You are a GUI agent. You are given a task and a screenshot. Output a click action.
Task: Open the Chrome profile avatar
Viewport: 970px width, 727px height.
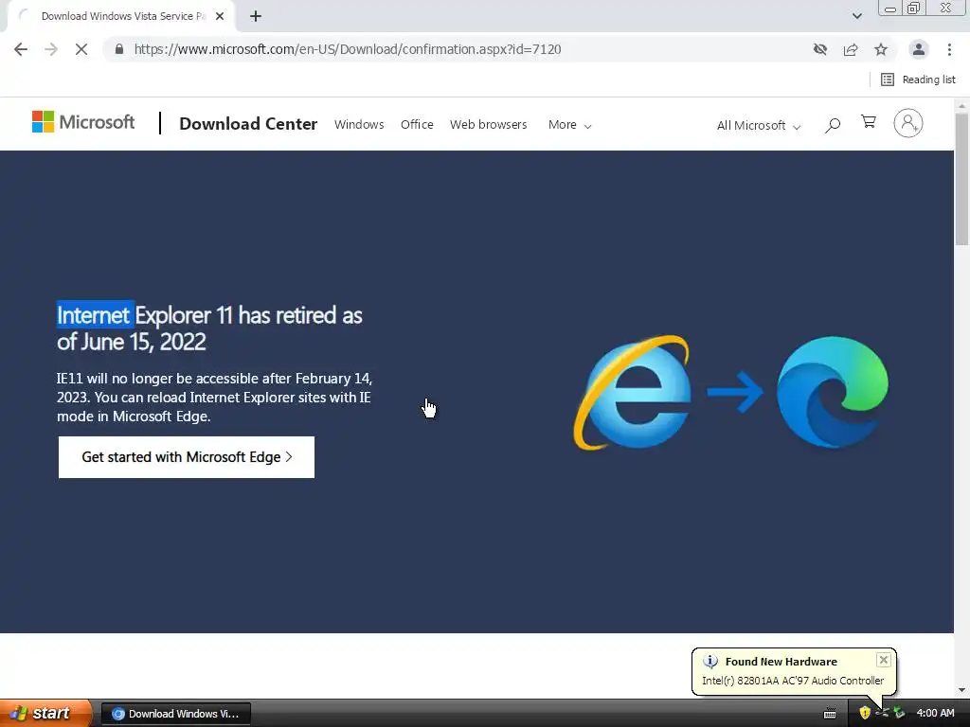[919, 49]
